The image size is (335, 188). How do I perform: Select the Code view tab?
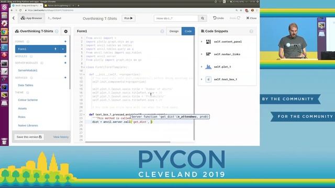coord(188,31)
